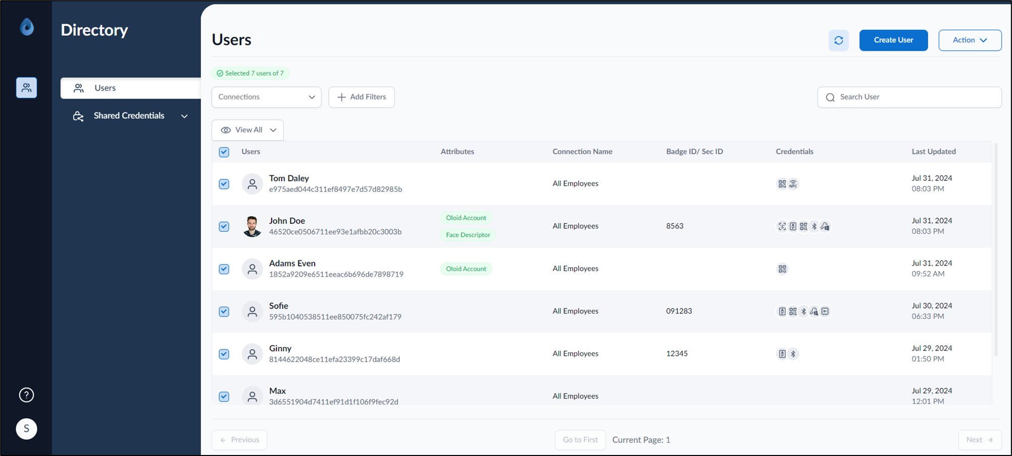Click John Doe's face recognition credential icon
Image resolution: width=1012 pixels, height=456 pixels.
click(782, 226)
